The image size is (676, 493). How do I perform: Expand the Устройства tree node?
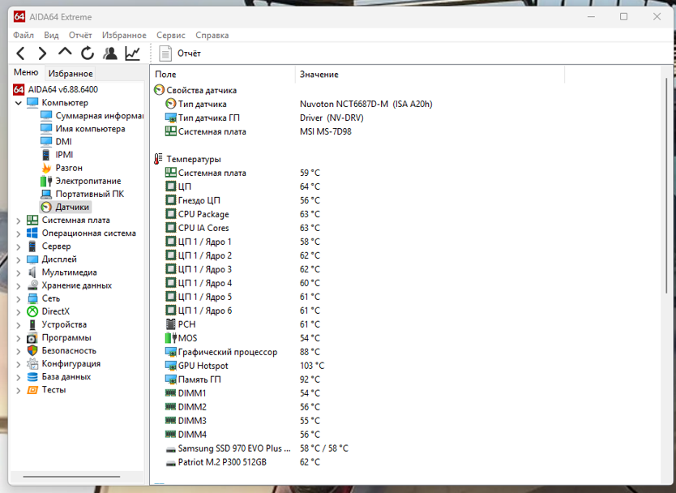pyautogui.click(x=18, y=325)
